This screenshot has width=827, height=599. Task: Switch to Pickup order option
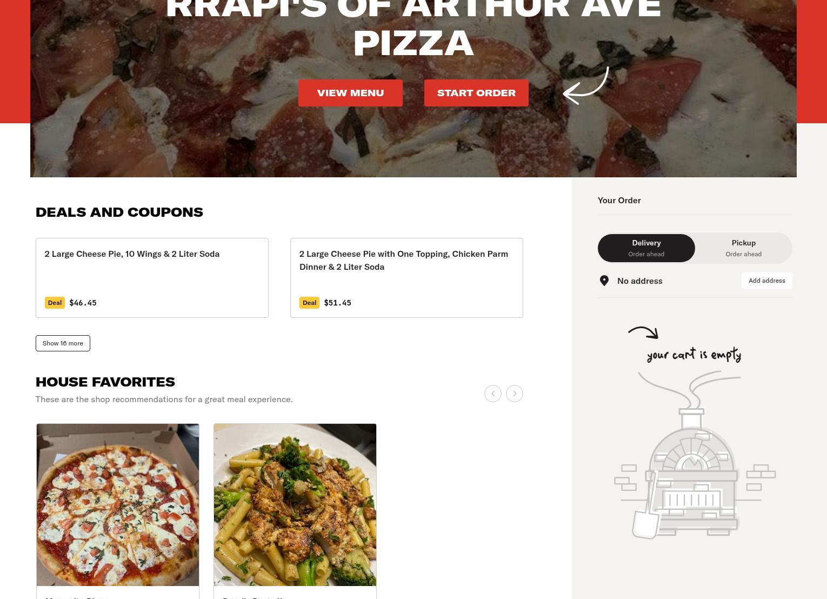pyautogui.click(x=743, y=248)
